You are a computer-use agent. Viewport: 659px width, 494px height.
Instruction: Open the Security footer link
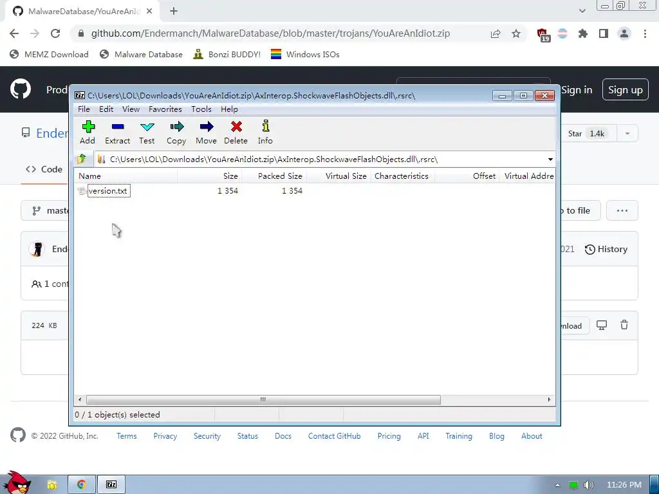(207, 436)
